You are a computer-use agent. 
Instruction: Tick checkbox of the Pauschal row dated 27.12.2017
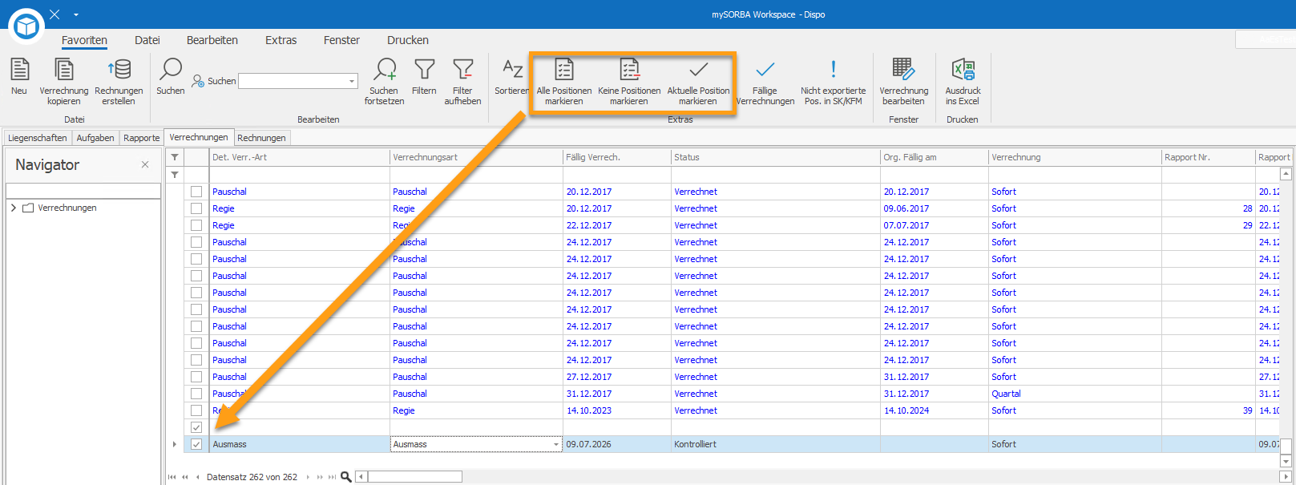pos(196,377)
